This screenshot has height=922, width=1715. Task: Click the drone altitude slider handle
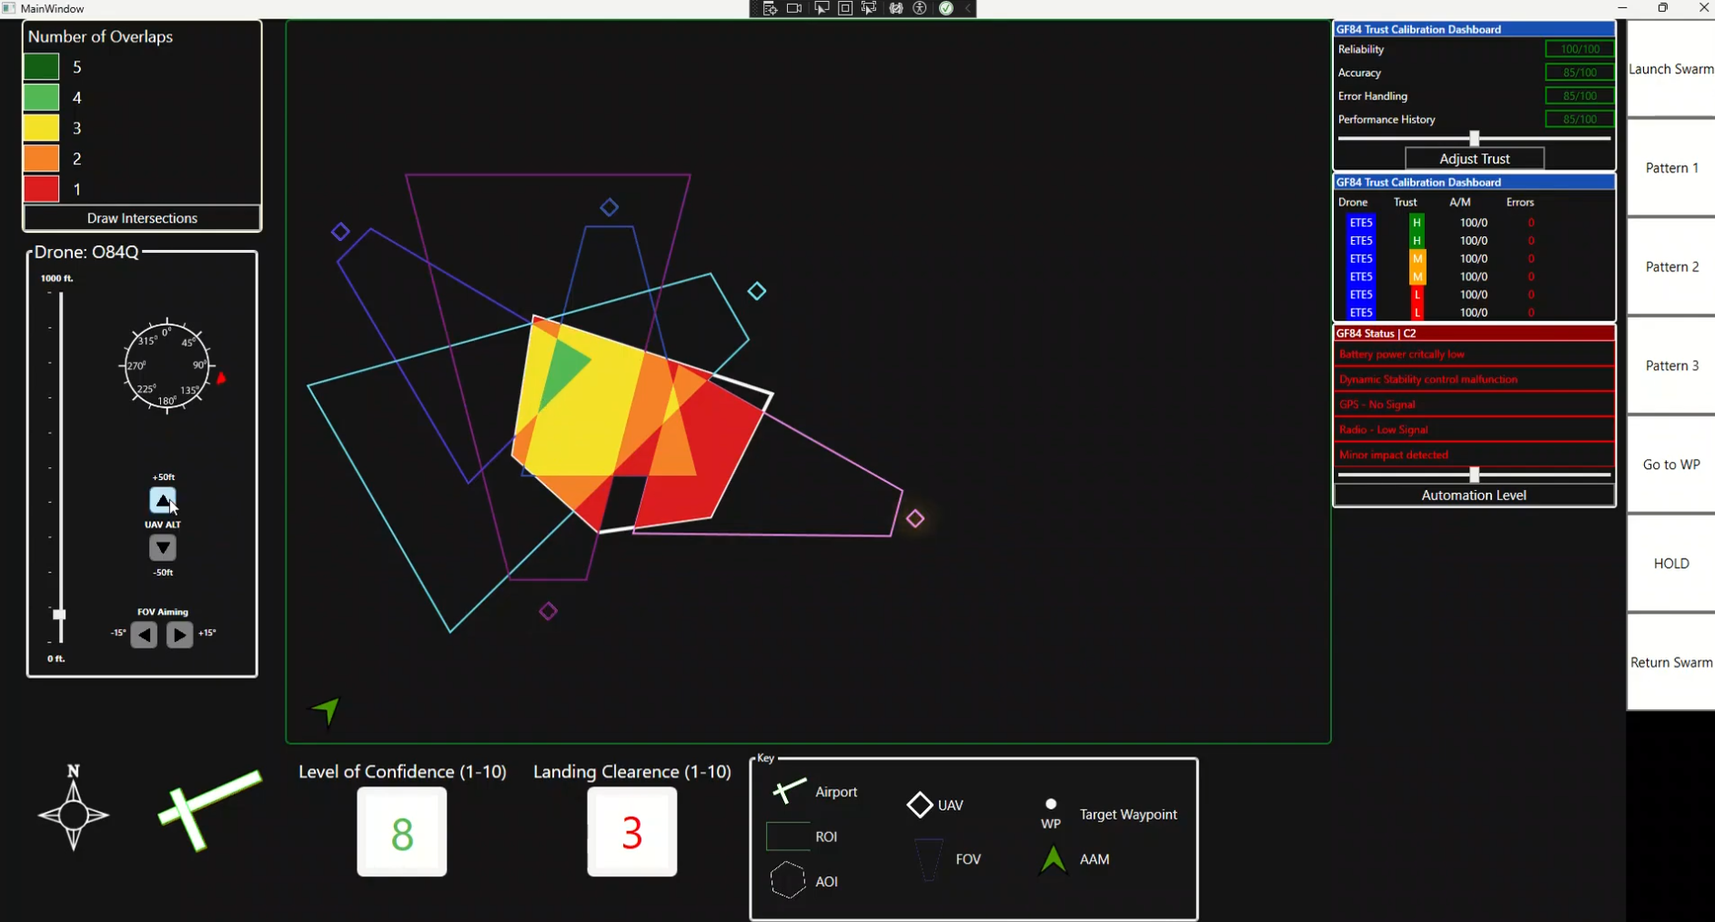(x=59, y=615)
